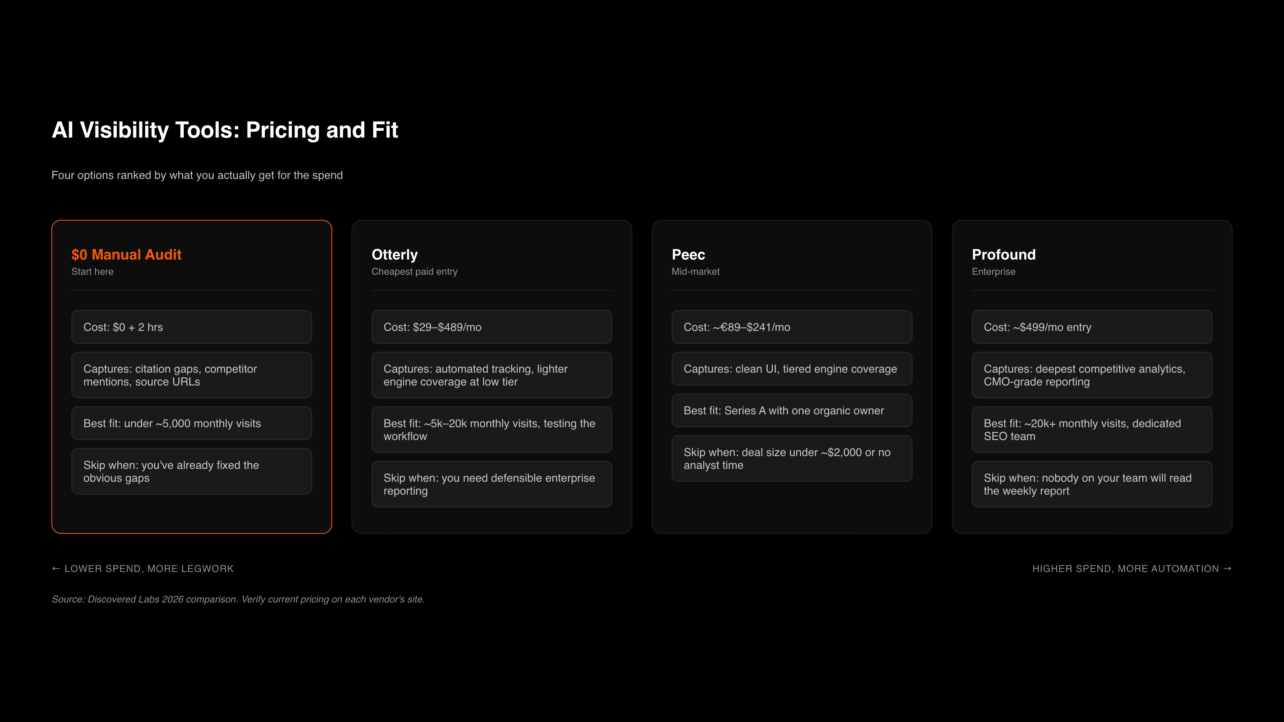Select 'Skip when: you've already fixed the obvious gaps'

tap(192, 471)
